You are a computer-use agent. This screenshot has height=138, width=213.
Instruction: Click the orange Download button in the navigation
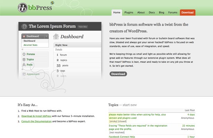pyautogui.click(x=188, y=12)
